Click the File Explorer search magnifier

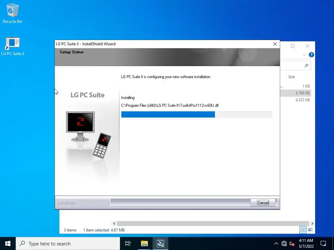tap(306, 65)
